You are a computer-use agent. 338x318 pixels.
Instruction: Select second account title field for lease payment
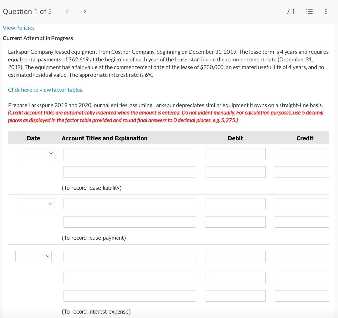pyautogui.click(x=130, y=222)
